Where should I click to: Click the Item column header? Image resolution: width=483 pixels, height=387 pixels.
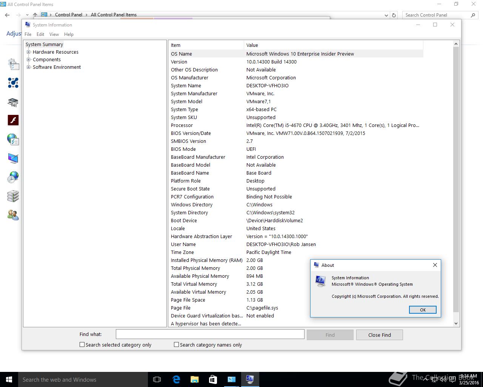tap(206, 45)
